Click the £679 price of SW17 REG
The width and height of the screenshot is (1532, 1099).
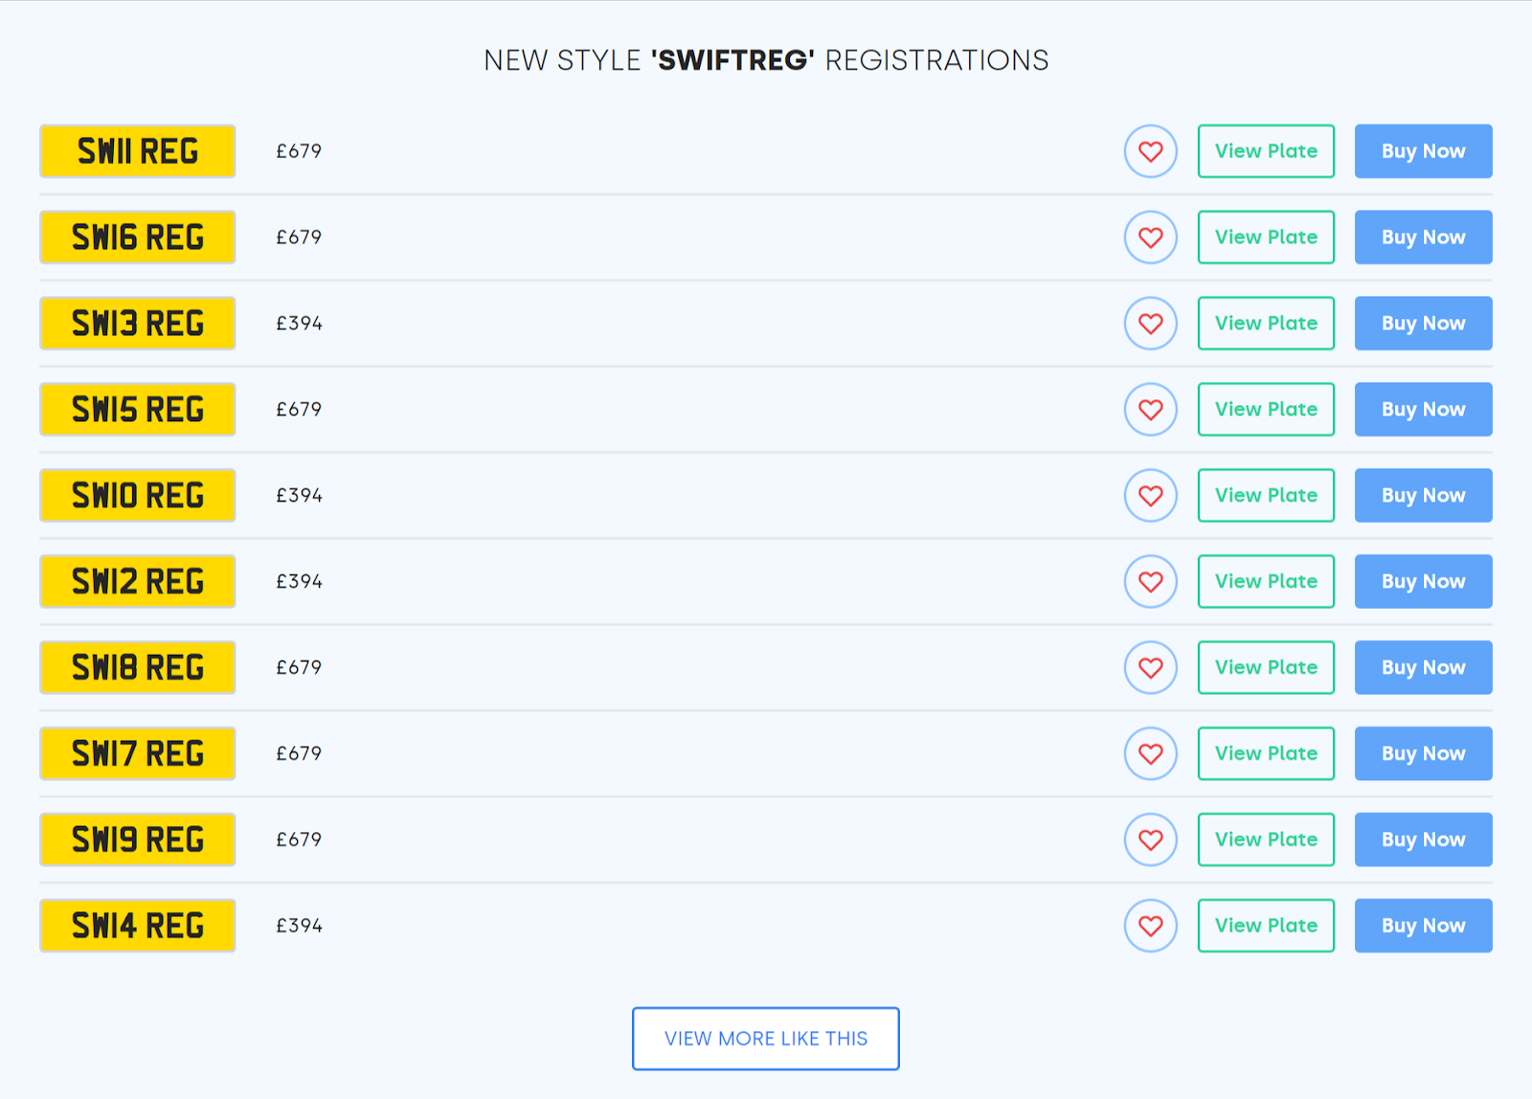[x=299, y=753]
